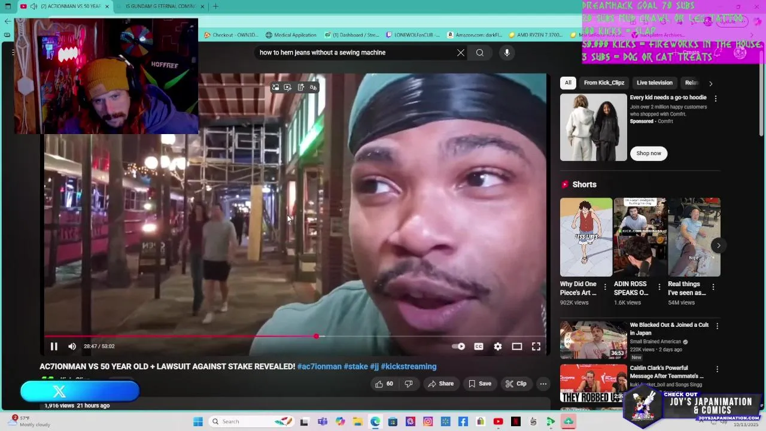Open the Comfrt hoodie ad thumbnail
Image resolution: width=766 pixels, height=431 pixels.
pos(593,127)
